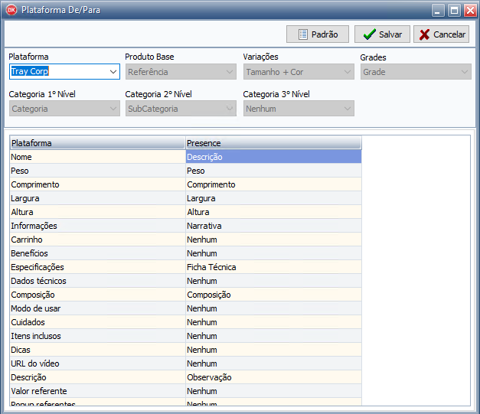480x414 pixels.
Task: Select the Dados técnicos row
Action: (x=98, y=281)
